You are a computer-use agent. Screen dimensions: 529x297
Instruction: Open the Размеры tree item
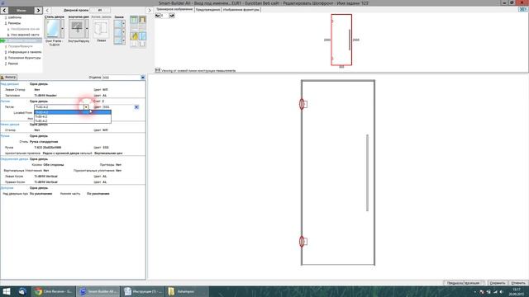[x=14, y=23]
